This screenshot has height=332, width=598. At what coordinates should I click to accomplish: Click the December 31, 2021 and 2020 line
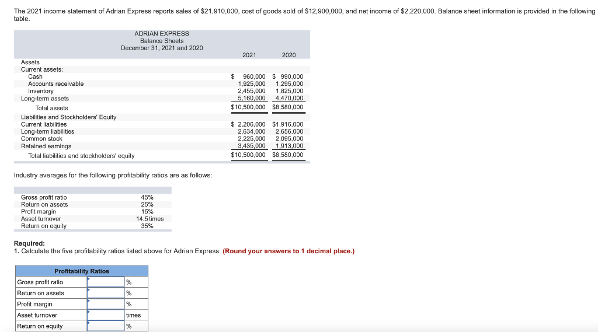point(162,48)
